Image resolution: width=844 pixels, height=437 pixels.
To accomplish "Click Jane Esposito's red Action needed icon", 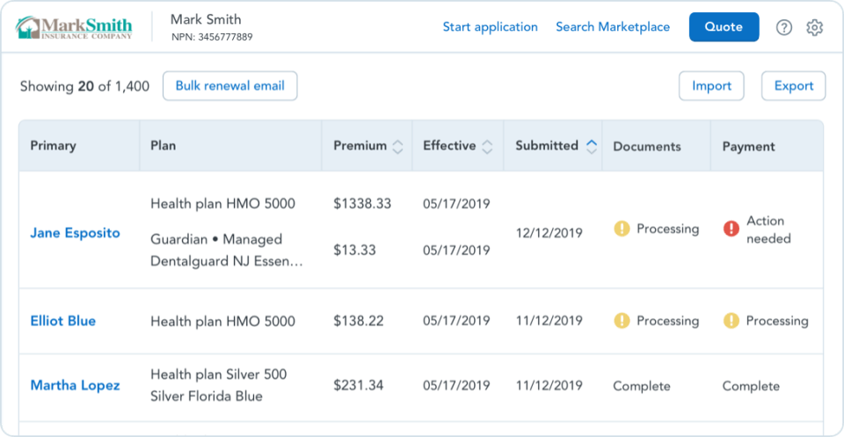I will click(x=731, y=229).
